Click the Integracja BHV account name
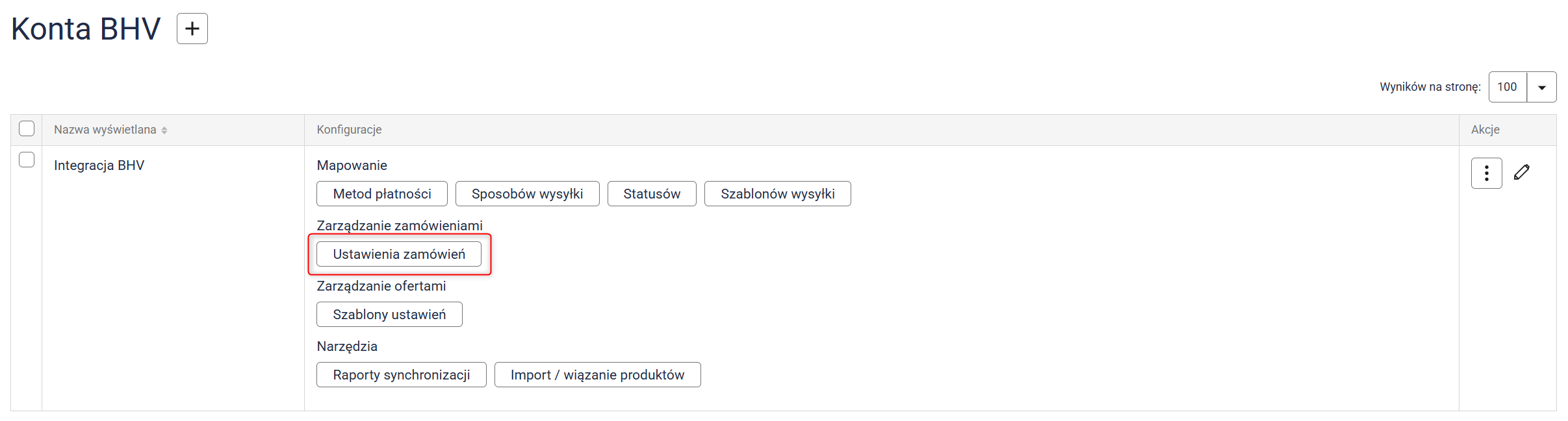The width and height of the screenshot is (1568, 421). (99, 165)
